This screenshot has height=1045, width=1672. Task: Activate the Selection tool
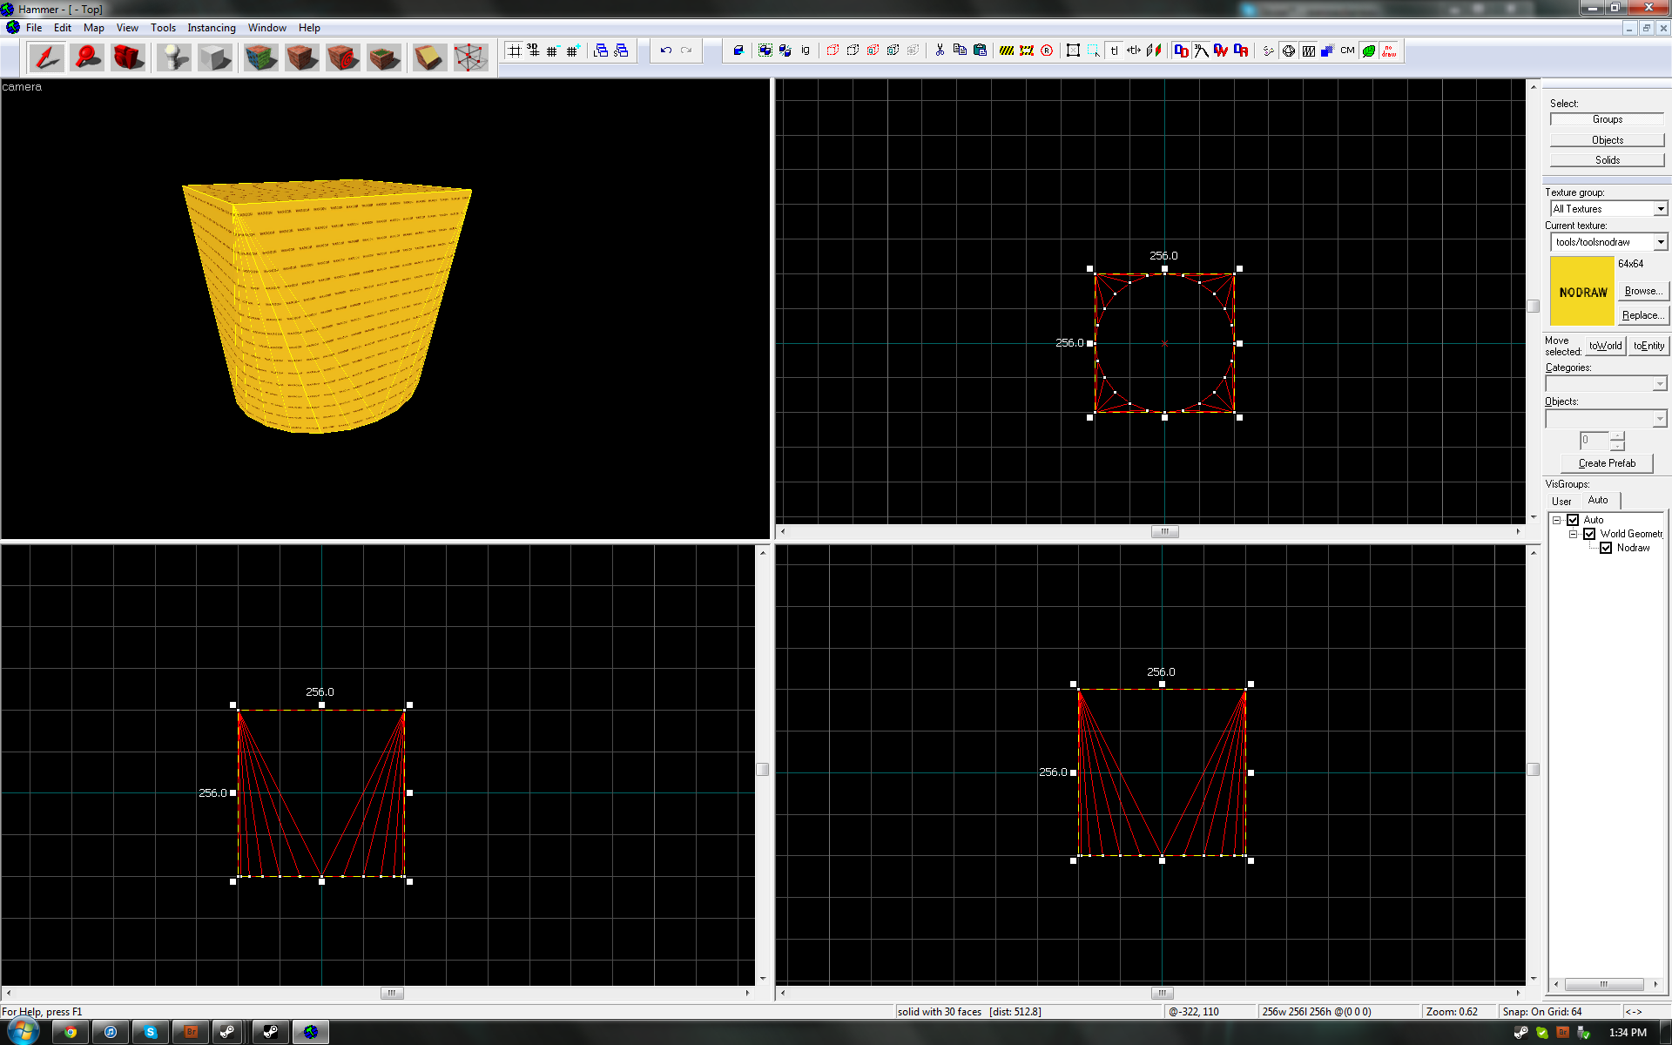(46, 57)
